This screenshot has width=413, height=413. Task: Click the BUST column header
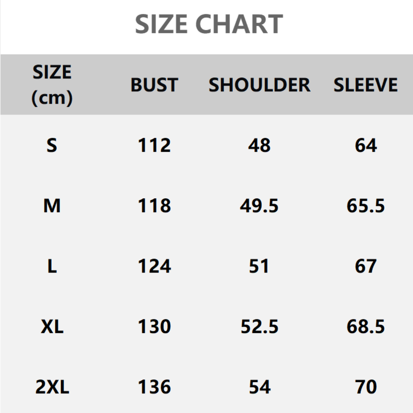click(154, 85)
